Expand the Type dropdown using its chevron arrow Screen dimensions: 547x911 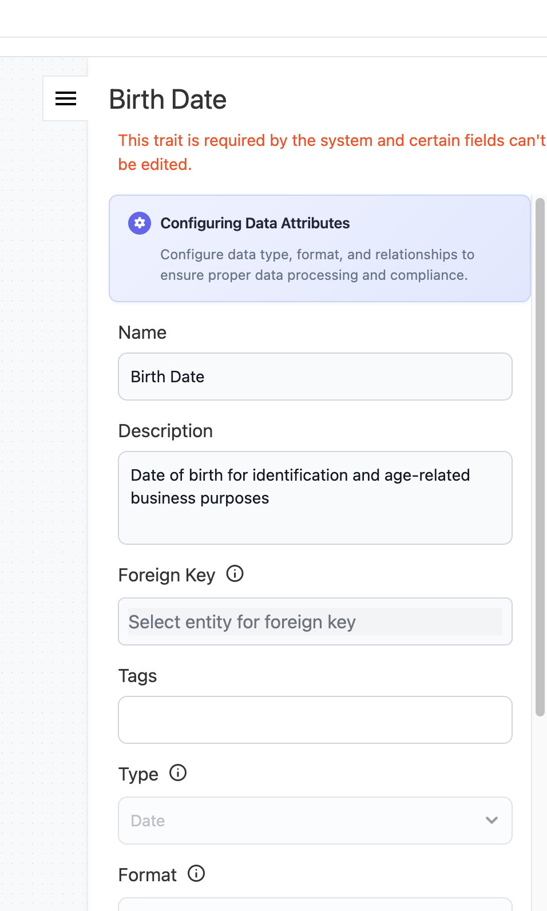491,820
